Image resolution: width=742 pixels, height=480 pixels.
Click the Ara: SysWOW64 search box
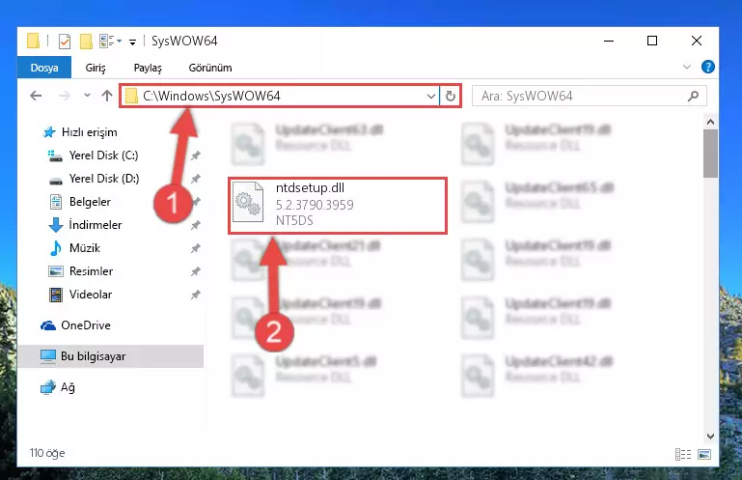tap(590, 97)
